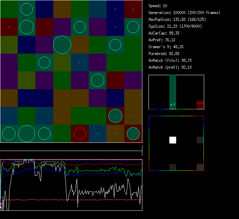Click the Cramer's V statistic
239x219 pixels.
pyautogui.click(x=166, y=47)
